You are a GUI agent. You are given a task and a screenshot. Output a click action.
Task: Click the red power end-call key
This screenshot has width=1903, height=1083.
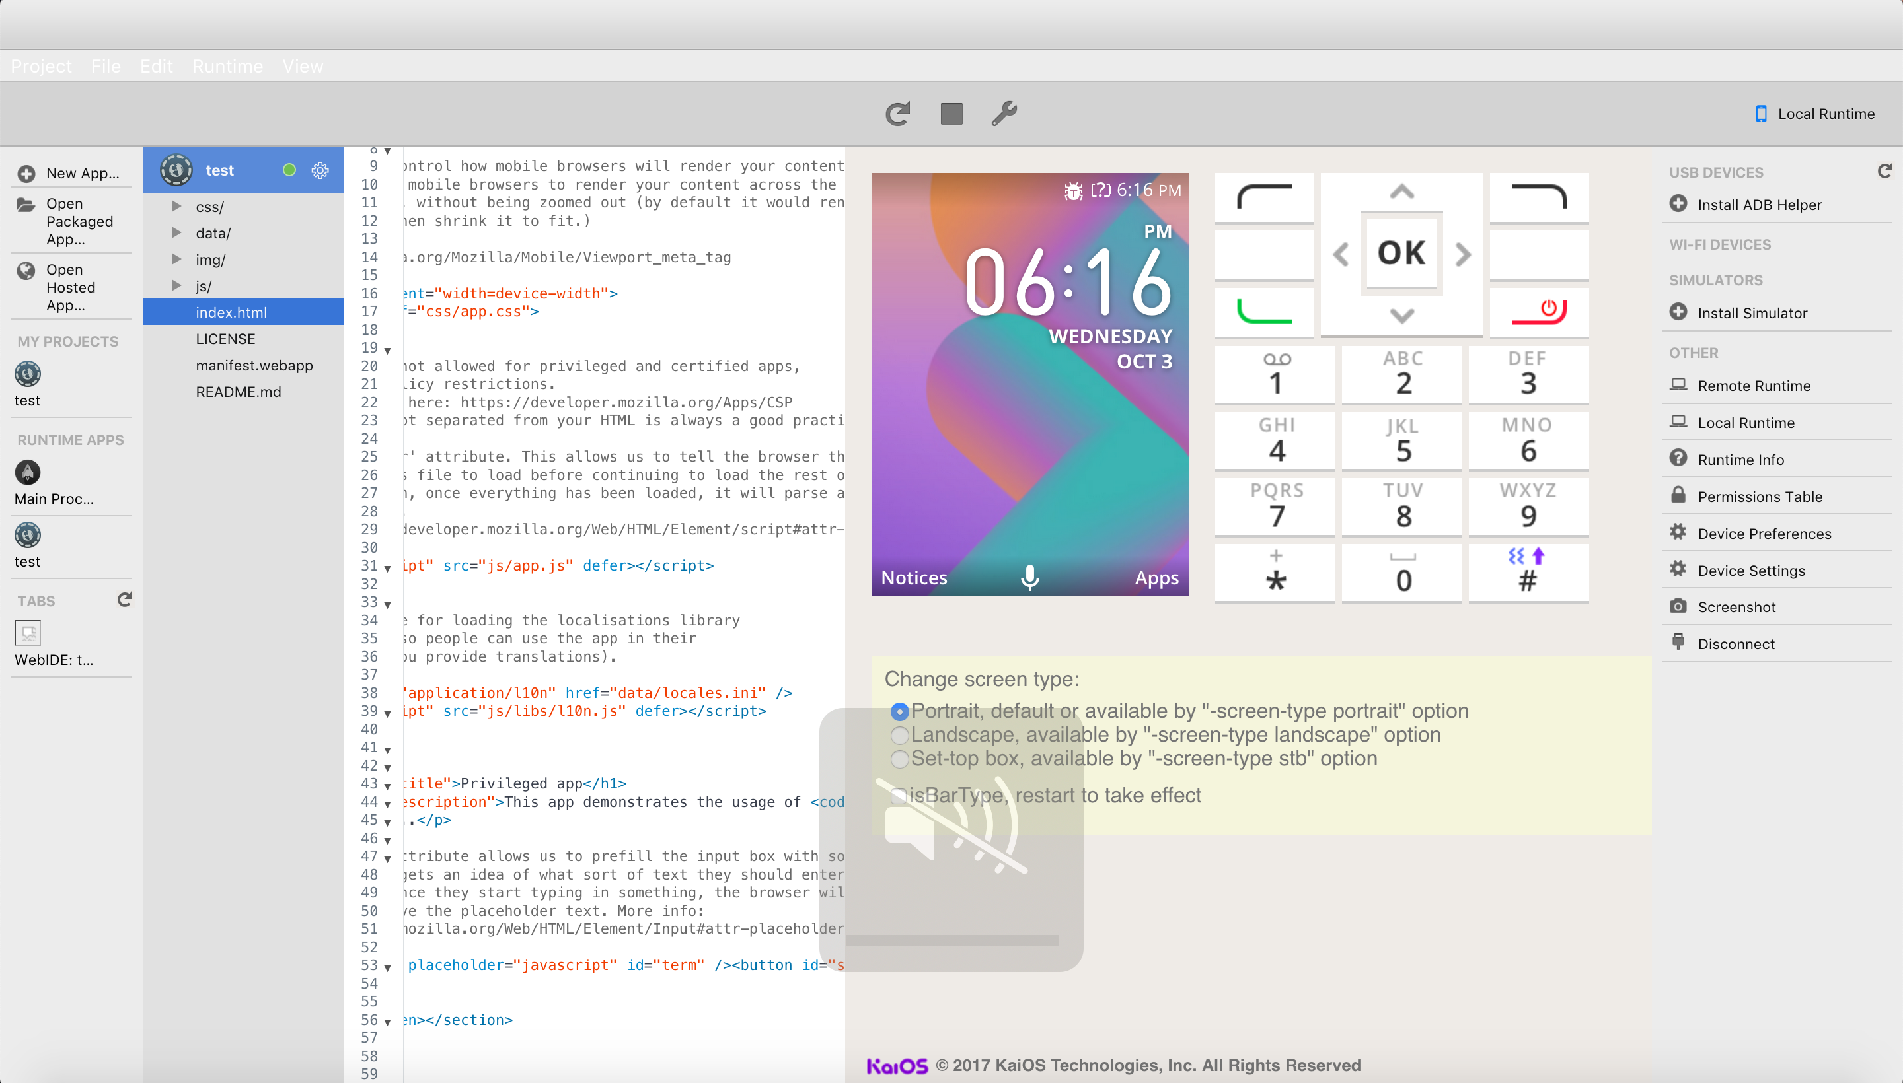tap(1539, 311)
